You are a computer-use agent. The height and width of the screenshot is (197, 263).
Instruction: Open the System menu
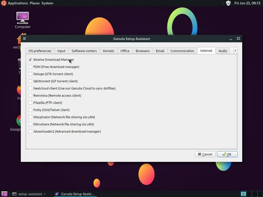click(x=47, y=3)
